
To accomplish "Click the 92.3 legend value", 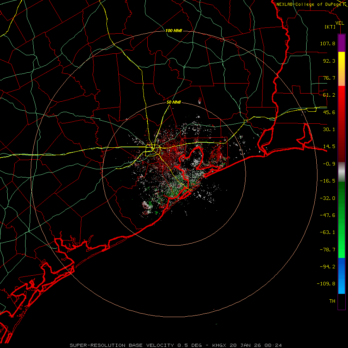I will click(329, 61).
